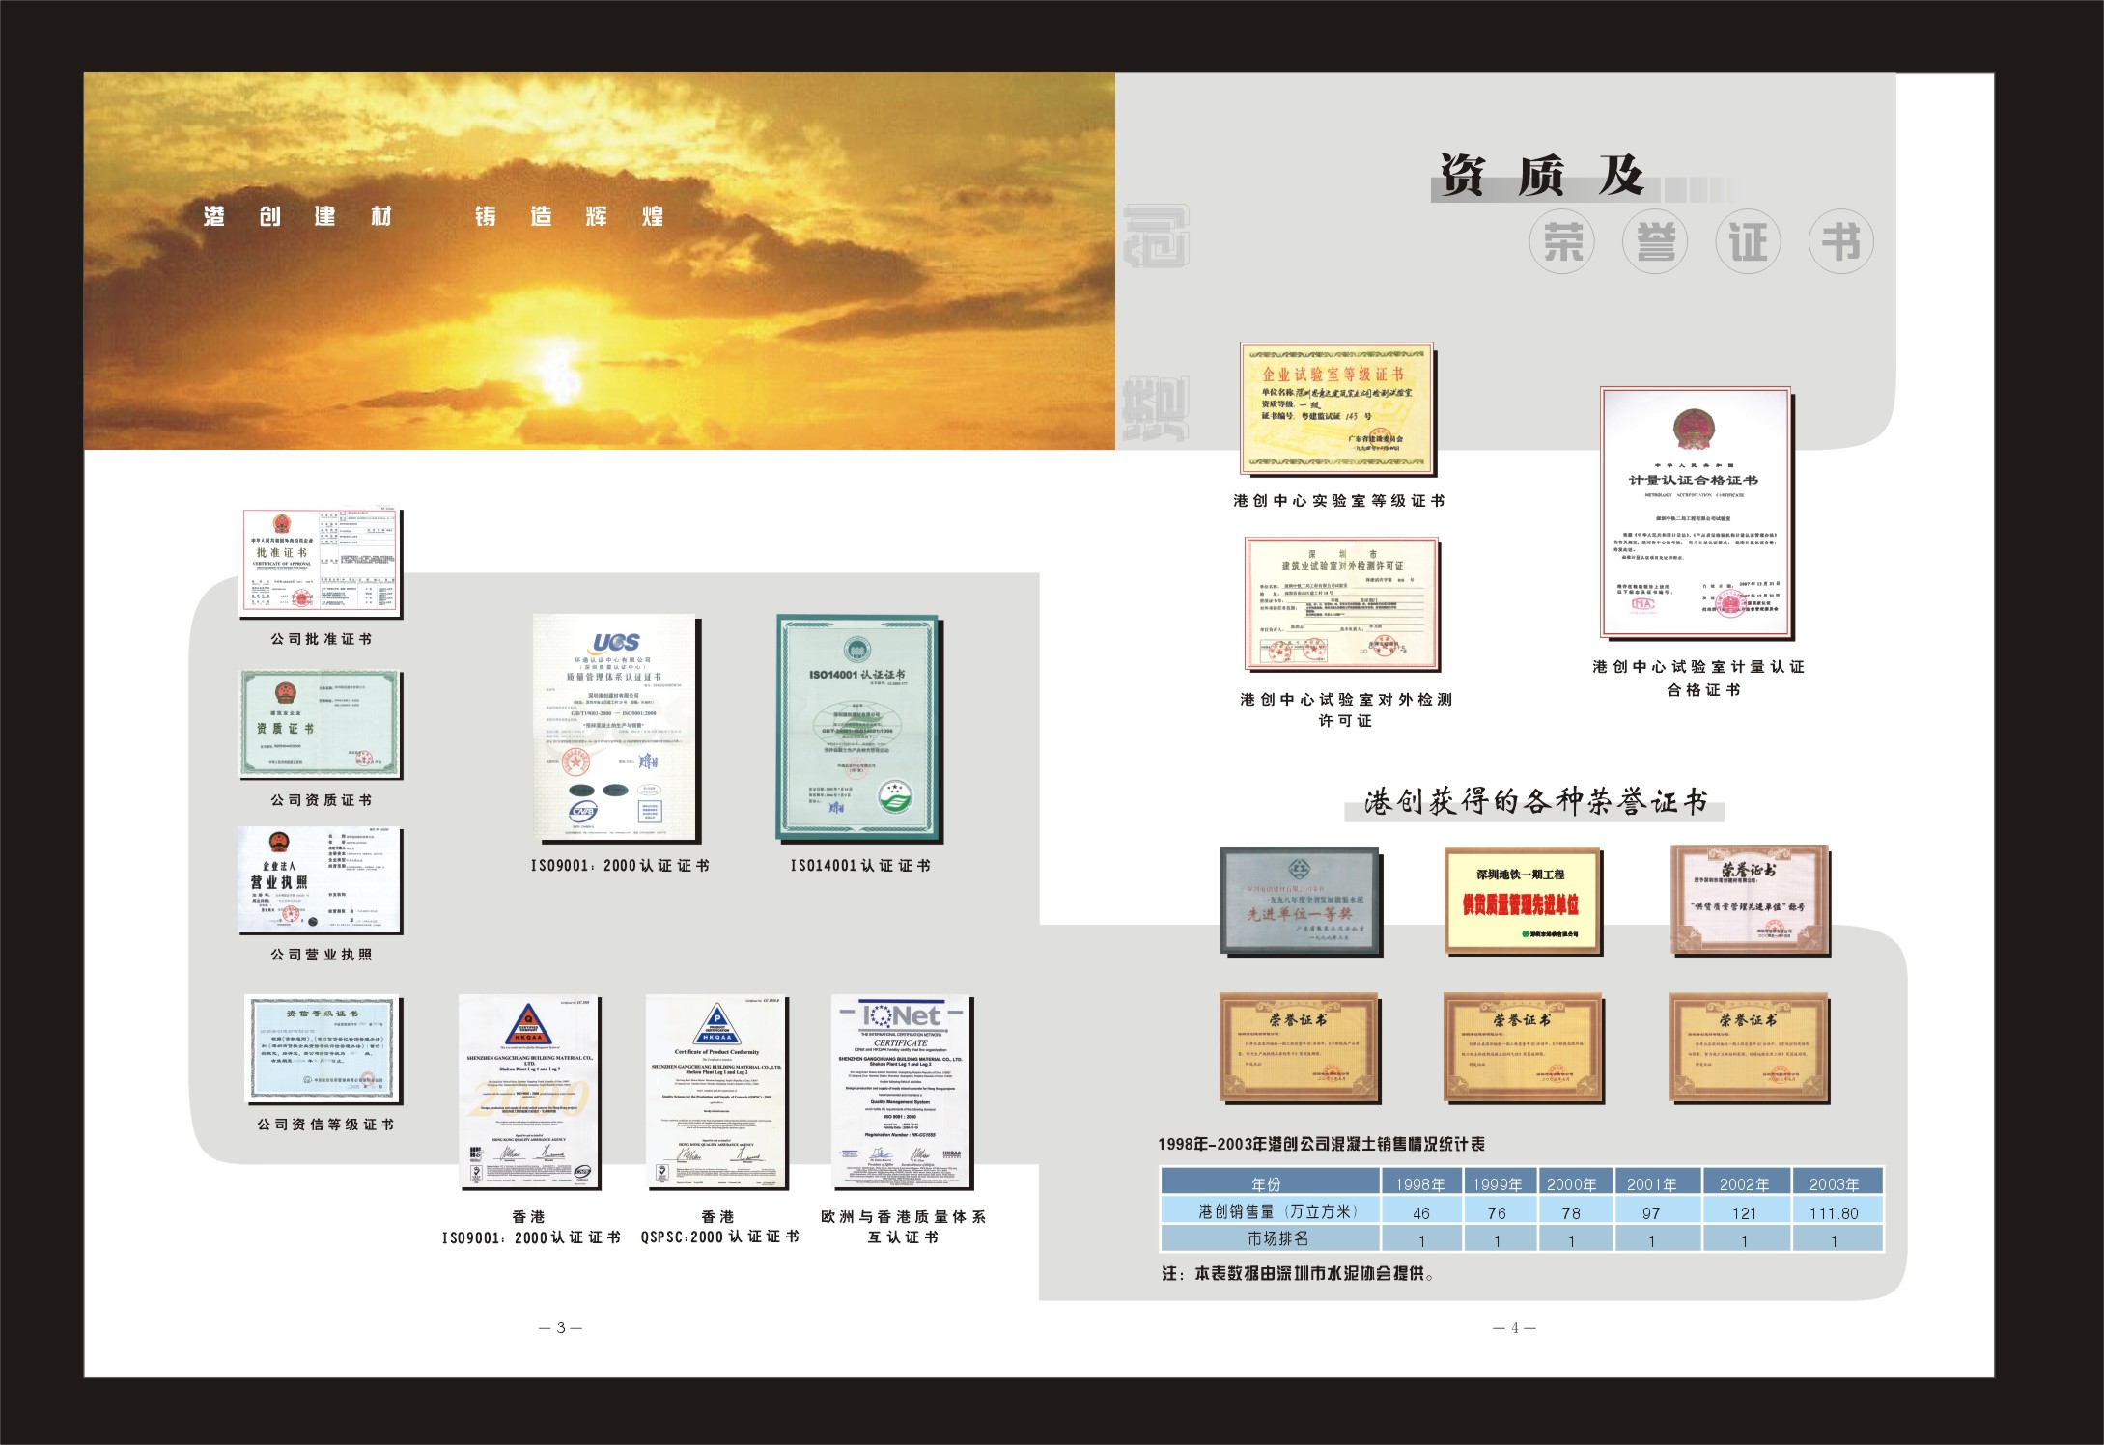
Task: Click the 书 circle character in the title
Action: 1840,241
